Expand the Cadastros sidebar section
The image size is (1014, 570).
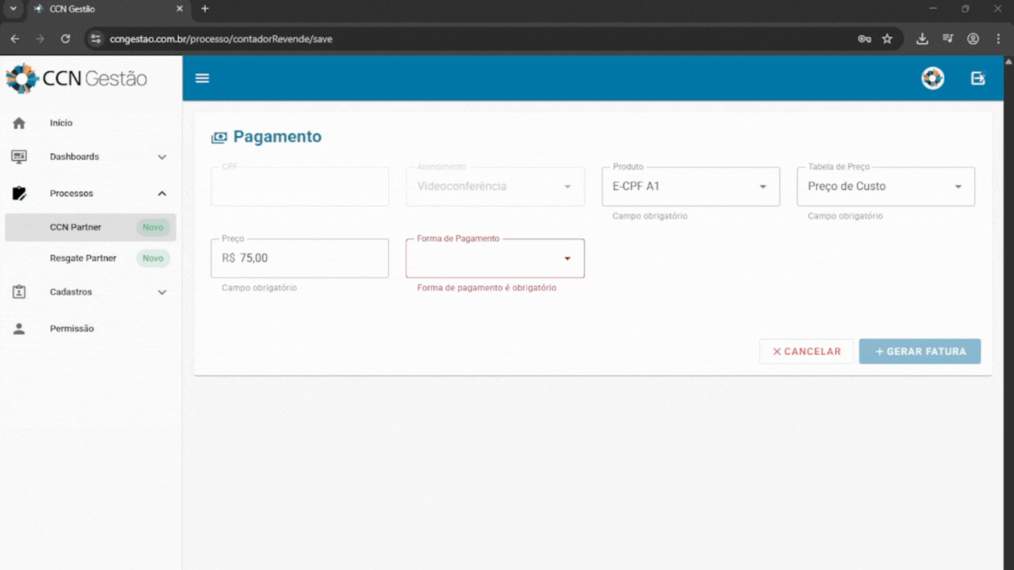162,292
